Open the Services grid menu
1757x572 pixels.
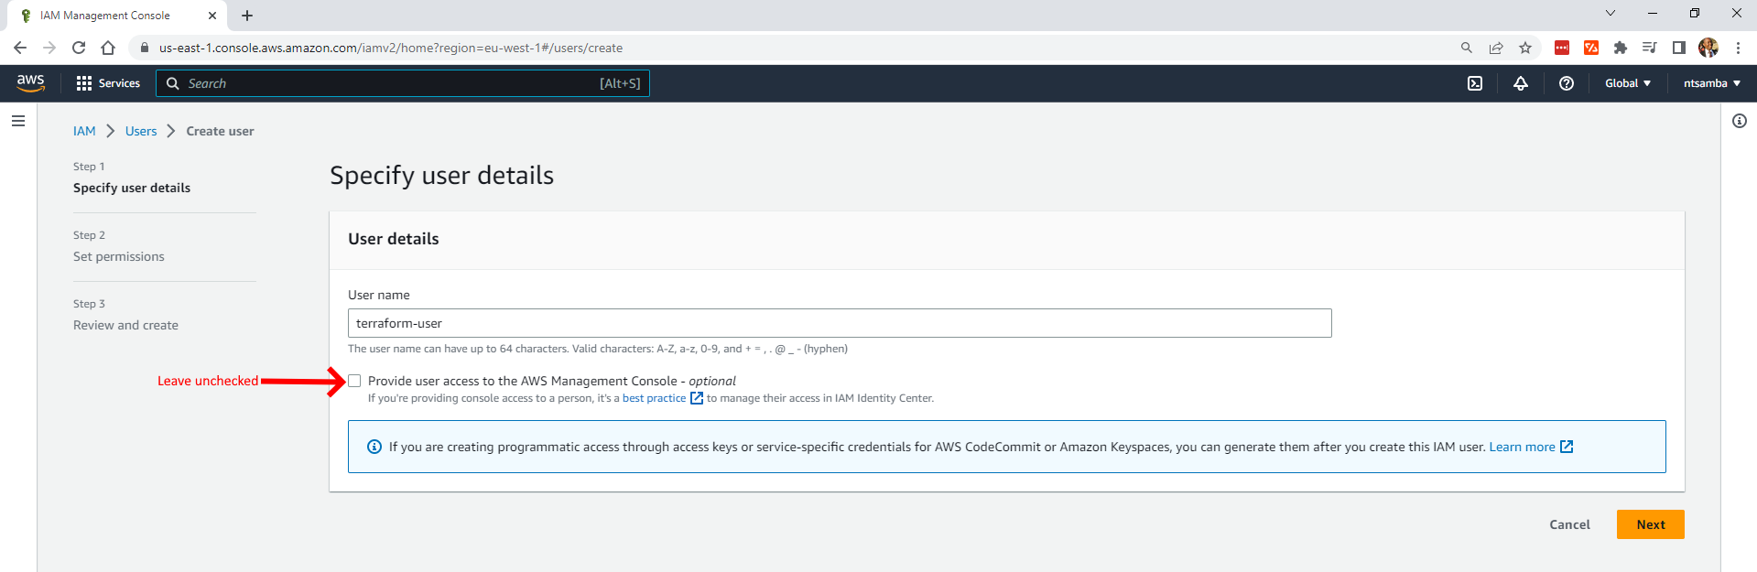[108, 83]
